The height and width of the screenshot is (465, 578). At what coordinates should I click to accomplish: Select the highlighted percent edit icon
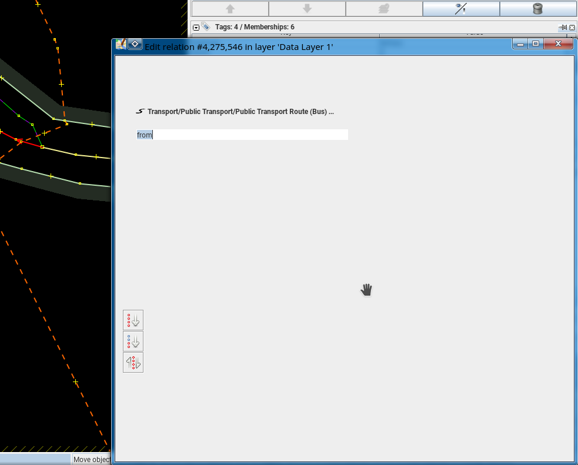[x=461, y=8]
